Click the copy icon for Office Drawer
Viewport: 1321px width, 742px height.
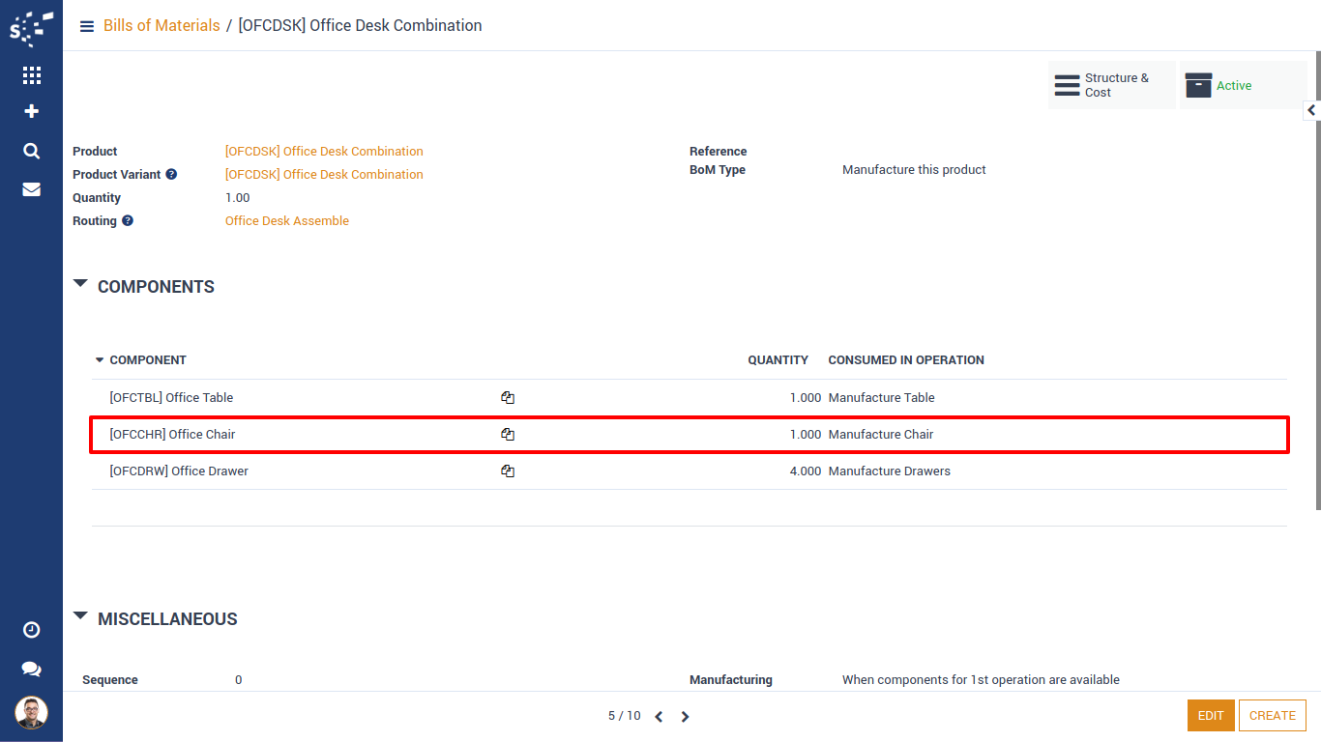pyautogui.click(x=508, y=471)
